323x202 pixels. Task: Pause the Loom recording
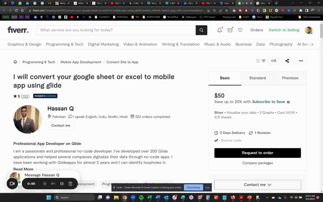[62, 184]
